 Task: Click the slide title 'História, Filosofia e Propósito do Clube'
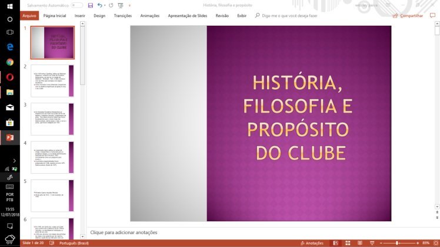(x=298, y=117)
